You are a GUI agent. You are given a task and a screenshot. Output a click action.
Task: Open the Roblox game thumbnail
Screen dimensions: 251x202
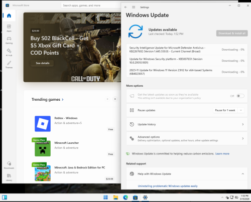(x=43, y=124)
